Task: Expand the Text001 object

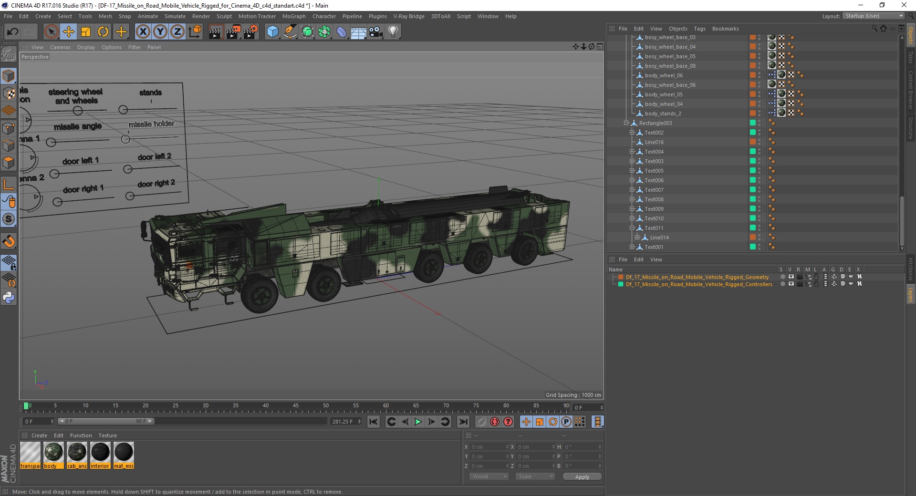Action: 632,247
